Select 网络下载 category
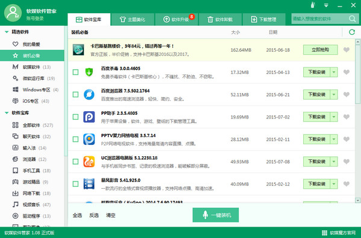This screenshot has height=238, width=361. (x=32, y=194)
